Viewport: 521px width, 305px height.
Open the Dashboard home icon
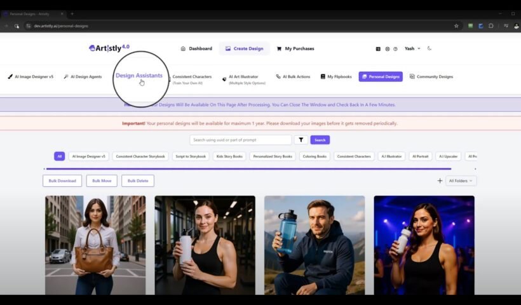pyautogui.click(x=183, y=48)
